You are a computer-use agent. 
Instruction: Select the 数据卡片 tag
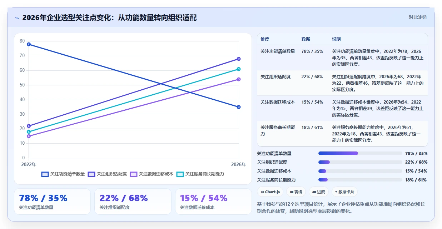(x=344, y=192)
